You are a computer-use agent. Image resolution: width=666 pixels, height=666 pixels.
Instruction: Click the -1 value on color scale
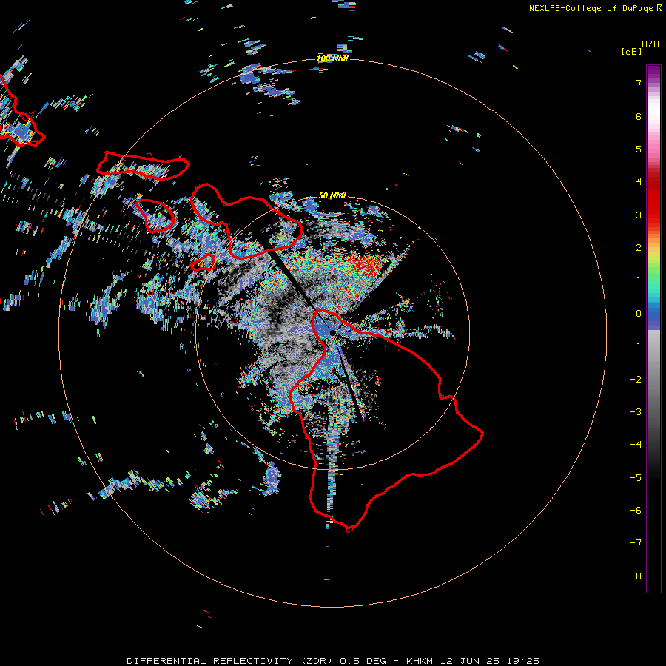click(x=636, y=346)
